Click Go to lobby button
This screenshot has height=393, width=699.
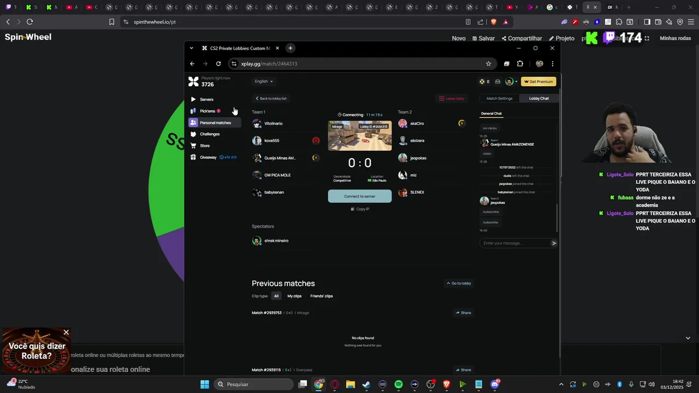459,283
